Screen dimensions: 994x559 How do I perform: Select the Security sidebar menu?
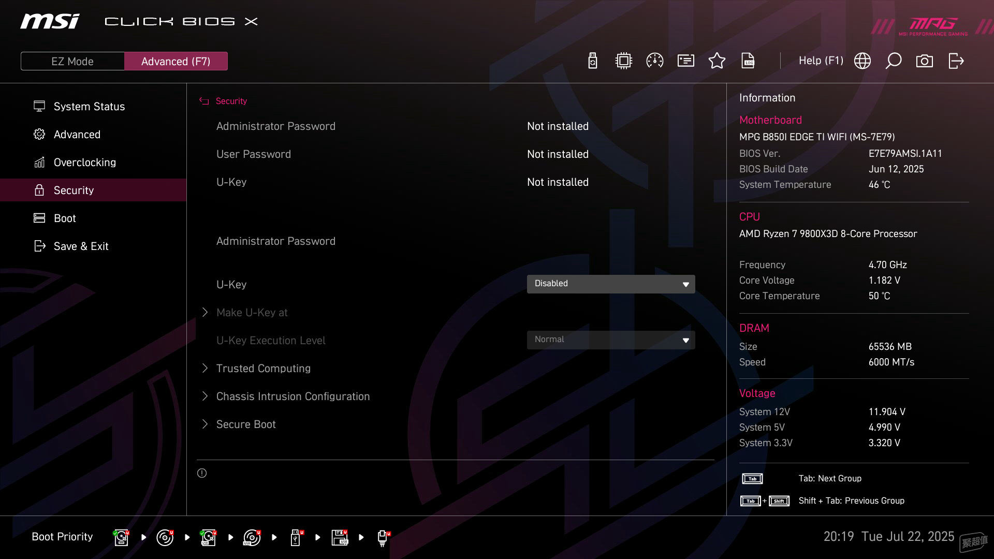93,190
